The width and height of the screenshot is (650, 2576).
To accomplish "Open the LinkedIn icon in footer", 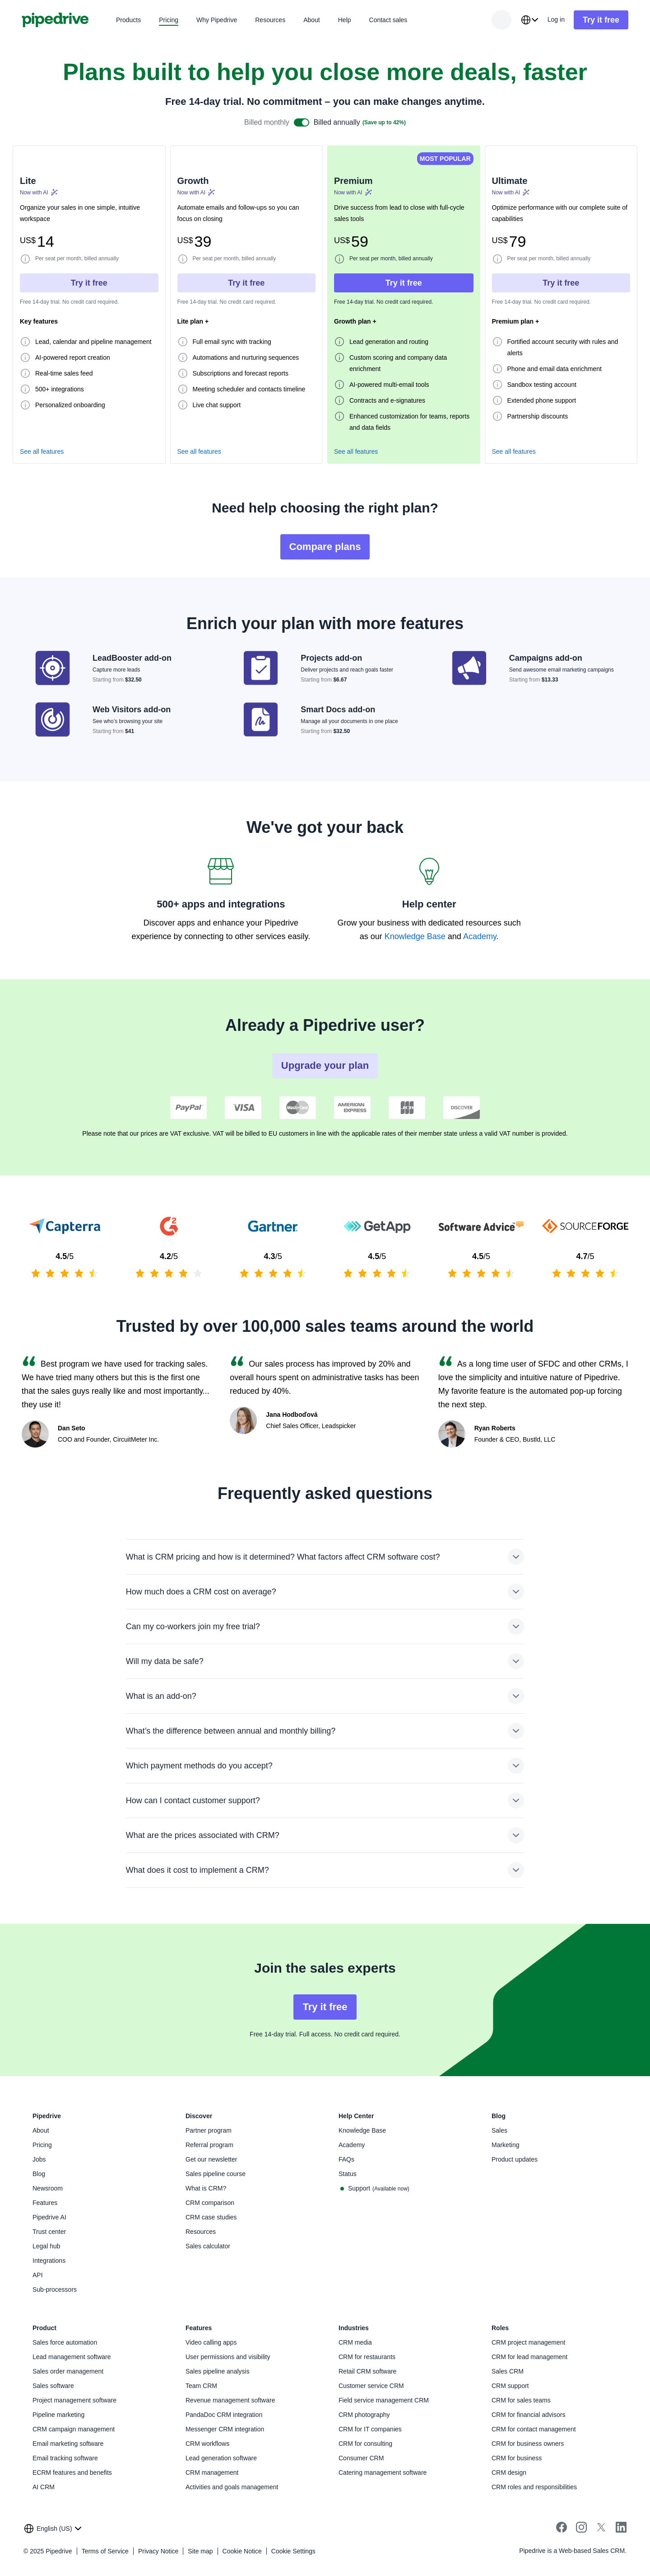I will (621, 2527).
